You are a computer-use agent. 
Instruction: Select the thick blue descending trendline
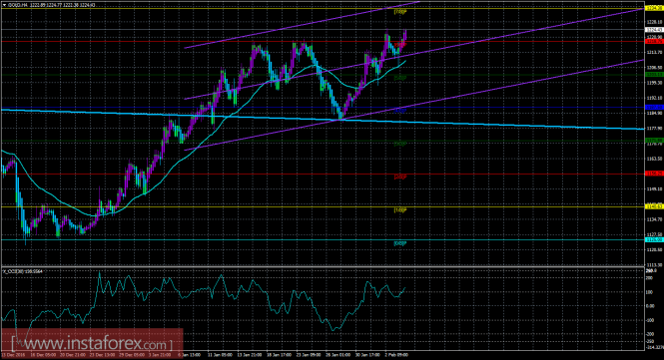click(508, 125)
